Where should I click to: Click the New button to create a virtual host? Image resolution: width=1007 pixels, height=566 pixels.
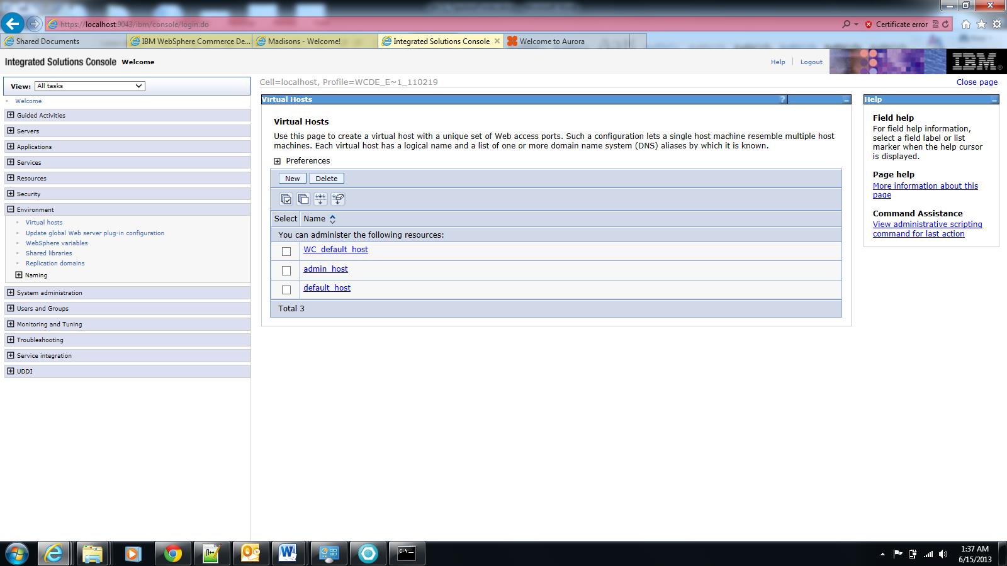[x=291, y=178]
